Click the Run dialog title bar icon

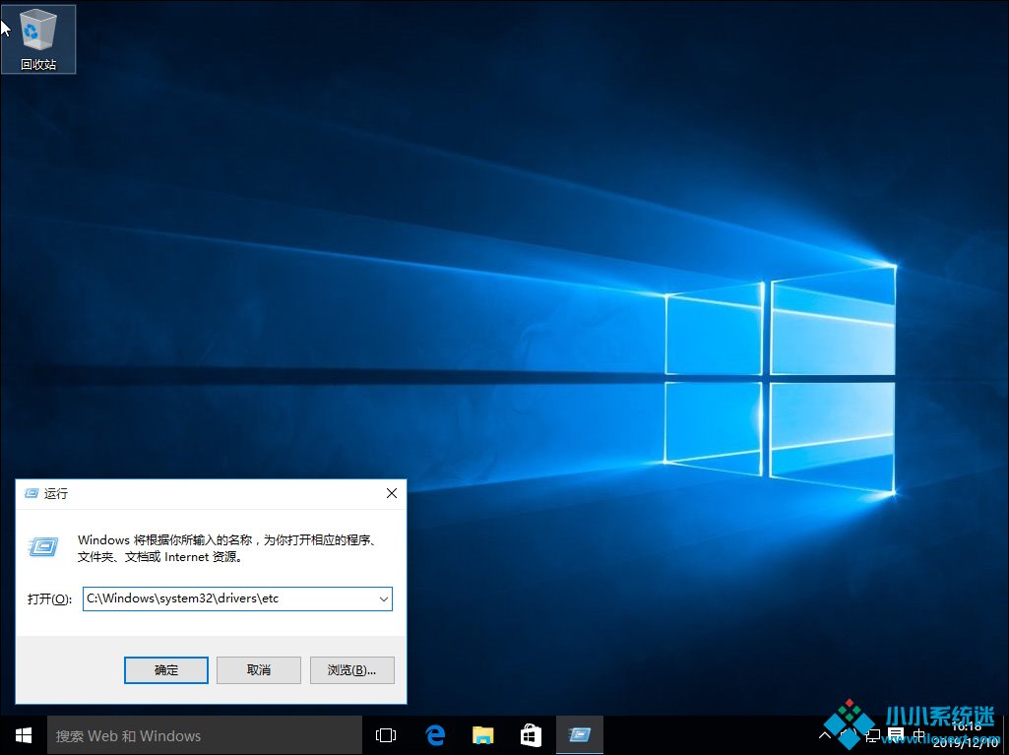click(x=31, y=494)
